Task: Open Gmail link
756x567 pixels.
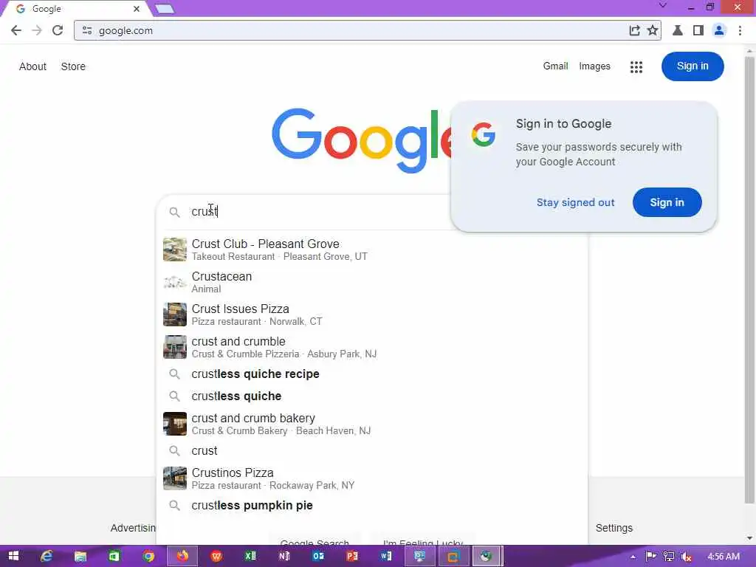Action: (x=555, y=66)
